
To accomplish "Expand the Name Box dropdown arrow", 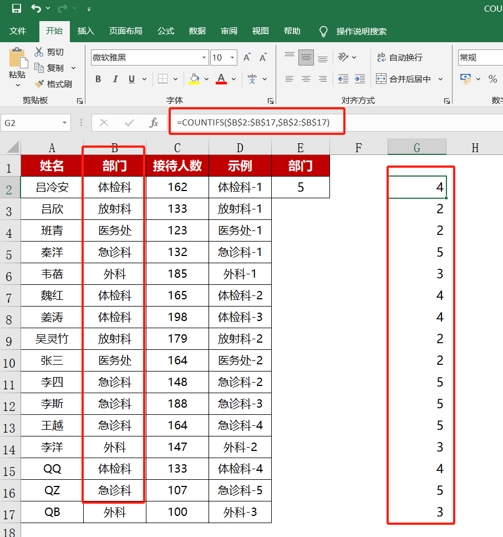I will click(64, 123).
